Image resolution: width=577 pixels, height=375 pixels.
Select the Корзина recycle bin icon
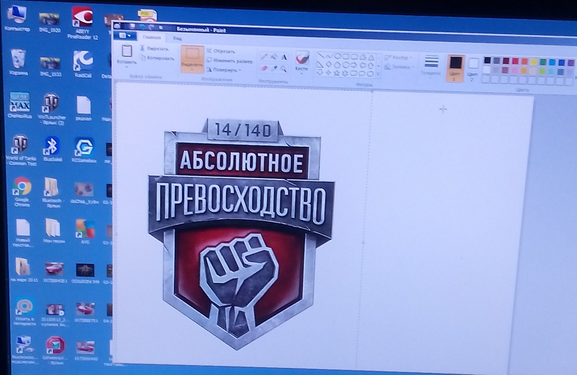pos(18,62)
